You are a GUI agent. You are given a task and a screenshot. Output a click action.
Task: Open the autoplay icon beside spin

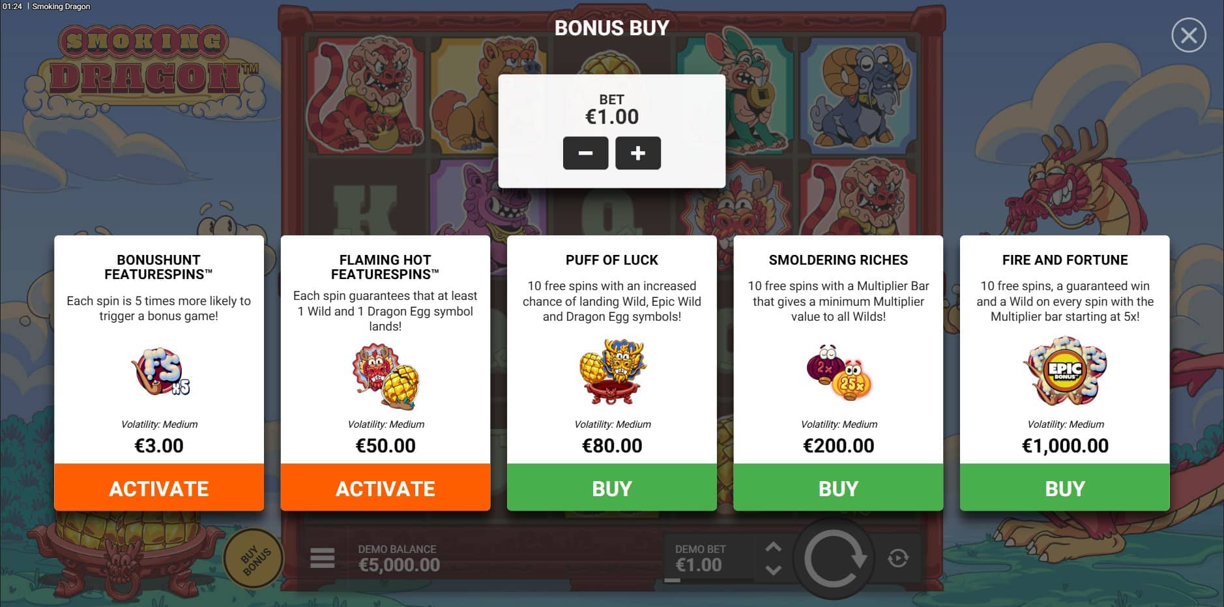pos(898,558)
